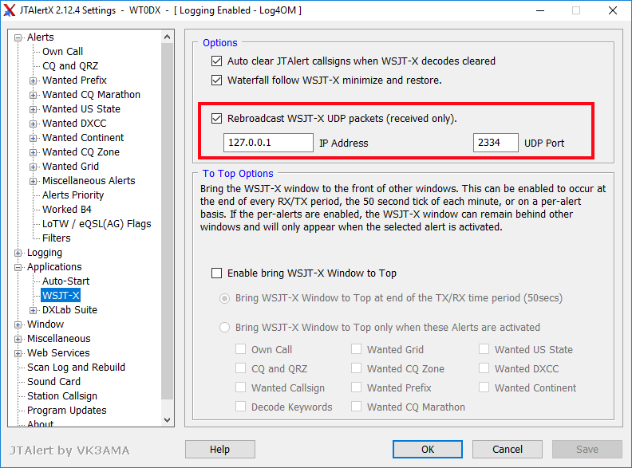Open Station Callsign settings
The image size is (632, 468).
pos(62,396)
